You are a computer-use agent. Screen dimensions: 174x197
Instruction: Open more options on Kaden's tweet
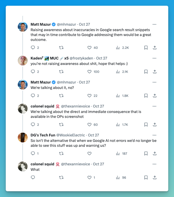click(155, 58)
